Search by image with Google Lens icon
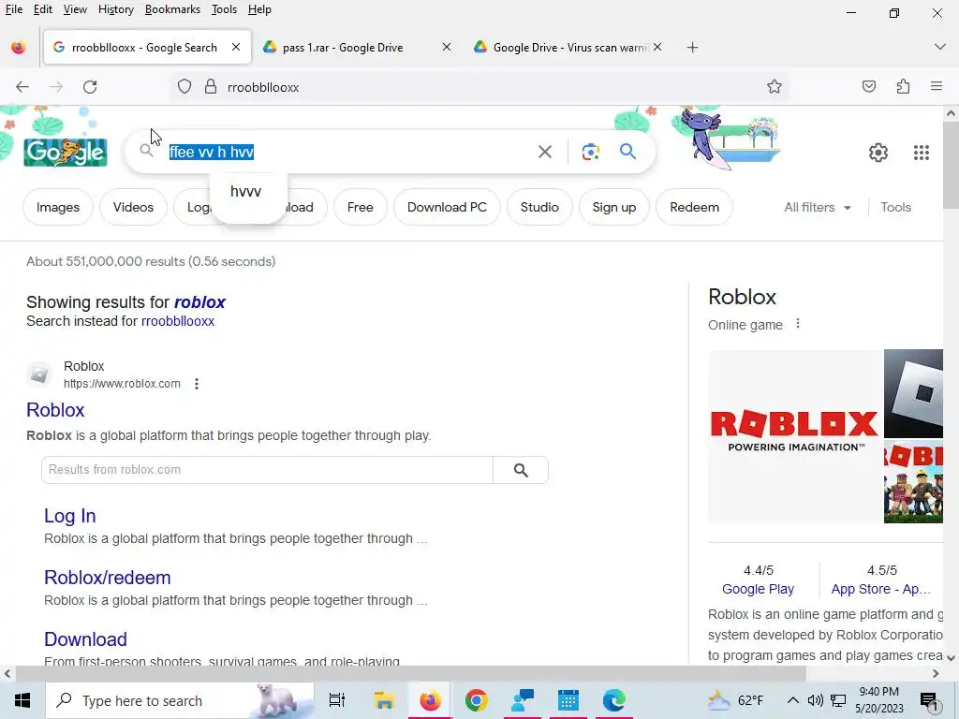This screenshot has width=959, height=719. tap(590, 152)
